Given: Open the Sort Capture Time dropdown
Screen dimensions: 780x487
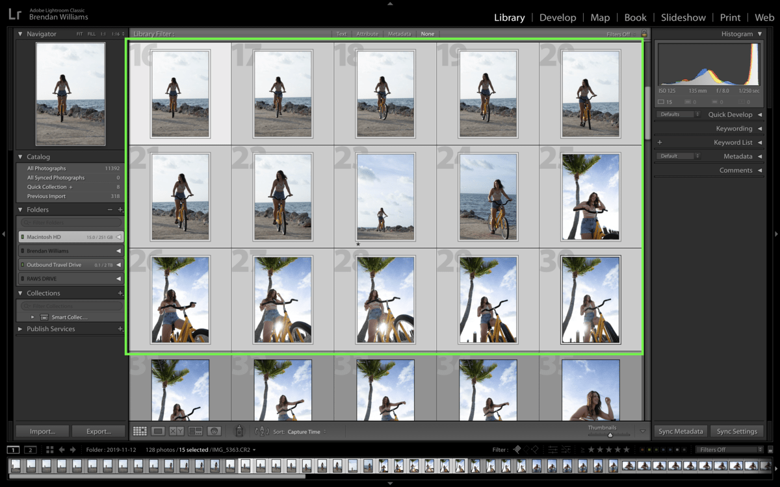Looking at the screenshot, I should coord(307,431).
